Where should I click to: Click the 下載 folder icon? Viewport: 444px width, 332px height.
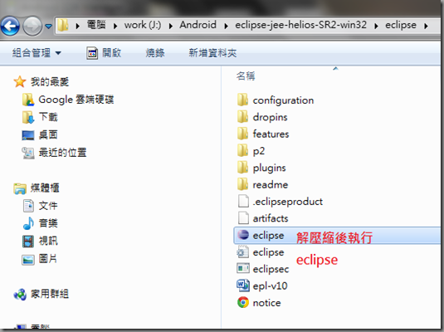[x=28, y=117]
